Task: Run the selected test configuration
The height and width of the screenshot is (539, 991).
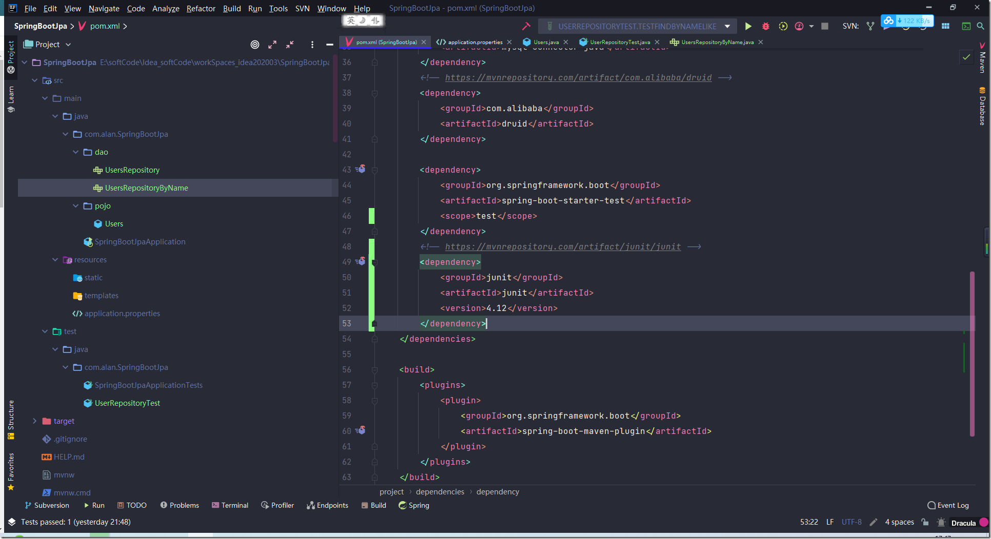Action: [748, 26]
